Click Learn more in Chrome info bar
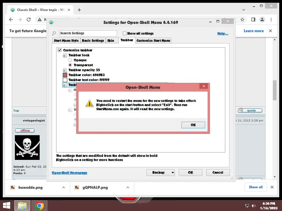This screenshot has width=282, height=211. (254, 31)
